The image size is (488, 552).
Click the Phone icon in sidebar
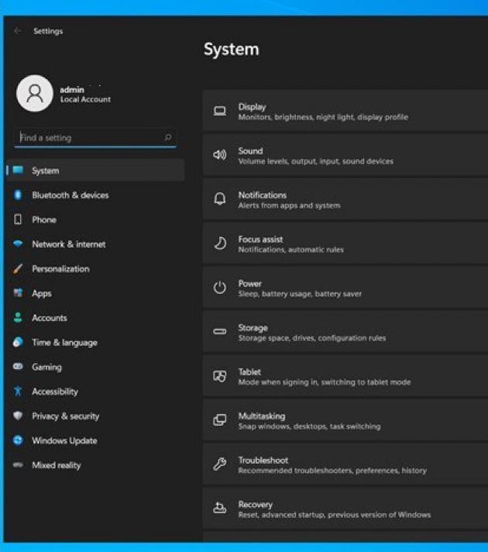(x=18, y=219)
